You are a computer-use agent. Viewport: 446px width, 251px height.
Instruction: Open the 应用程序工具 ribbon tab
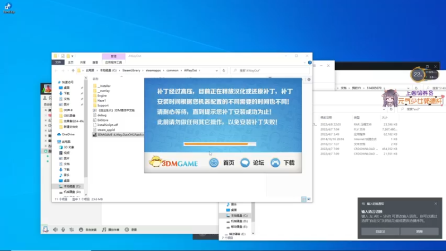(114, 62)
